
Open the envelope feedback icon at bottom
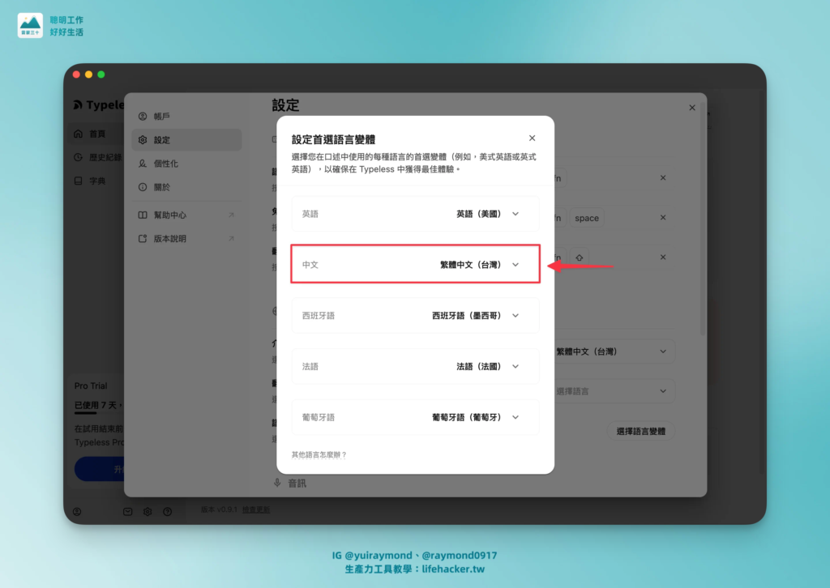[127, 511]
